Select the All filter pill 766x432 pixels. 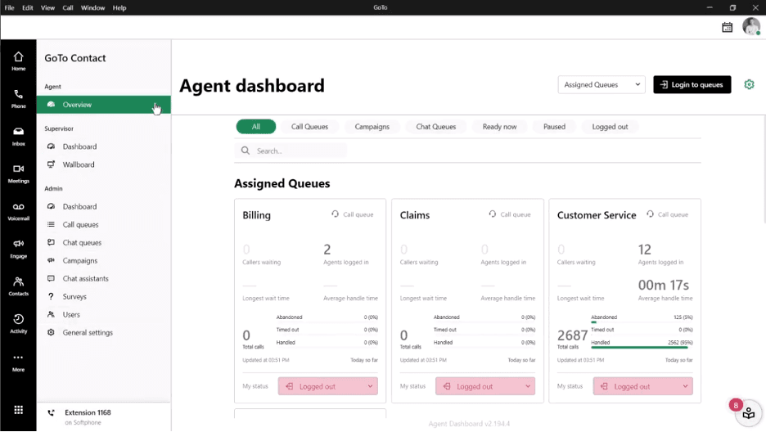(x=256, y=127)
